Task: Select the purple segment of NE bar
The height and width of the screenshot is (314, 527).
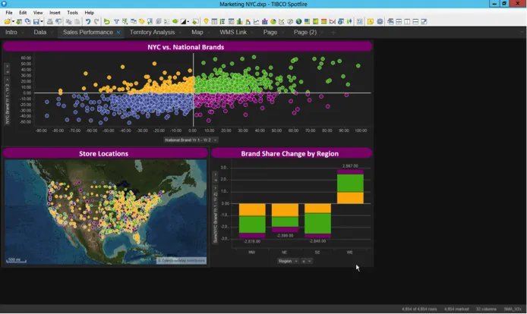Action: pyautogui.click(x=285, y=230)
